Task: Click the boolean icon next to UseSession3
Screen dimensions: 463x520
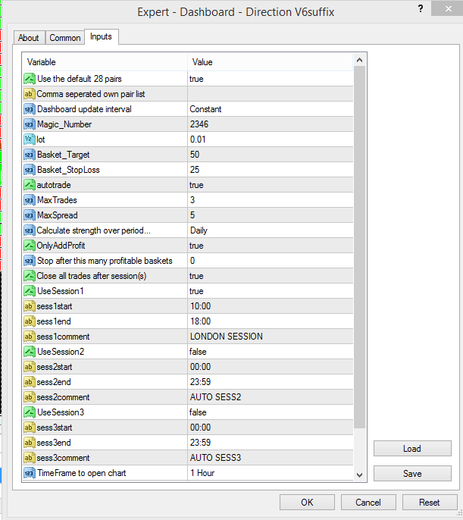Action: [x=29, y=412]
